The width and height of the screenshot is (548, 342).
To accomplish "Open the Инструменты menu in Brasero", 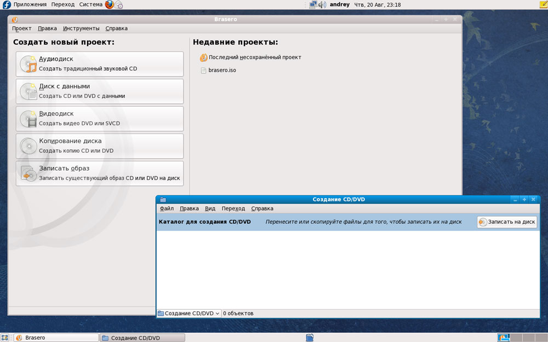I will (81, 28).
